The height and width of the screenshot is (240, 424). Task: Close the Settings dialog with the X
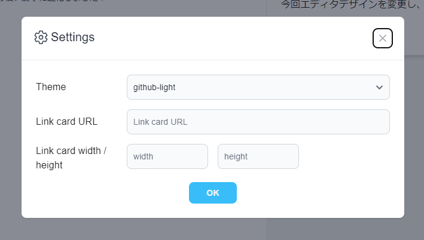(383, 38)
